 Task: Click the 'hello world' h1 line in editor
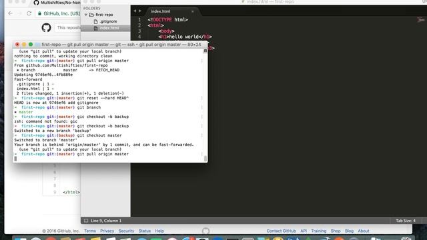pyautogui.click(x=185, y=37)
